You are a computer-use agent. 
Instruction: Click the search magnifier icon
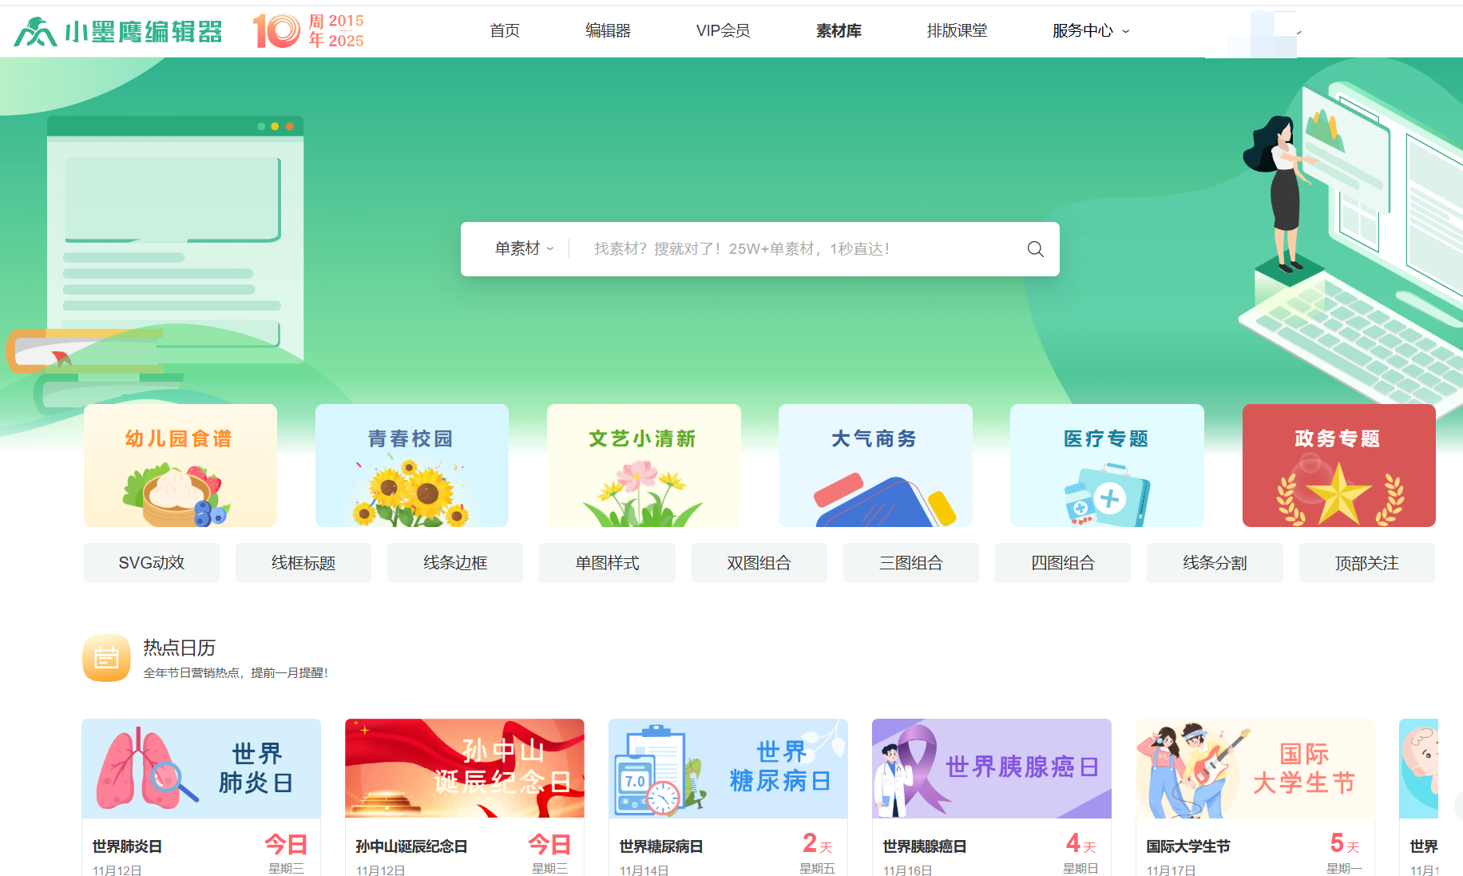coord(1035,249)
